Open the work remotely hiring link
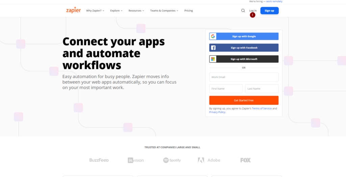The image size is (346, 177). [x=274, y=1]
